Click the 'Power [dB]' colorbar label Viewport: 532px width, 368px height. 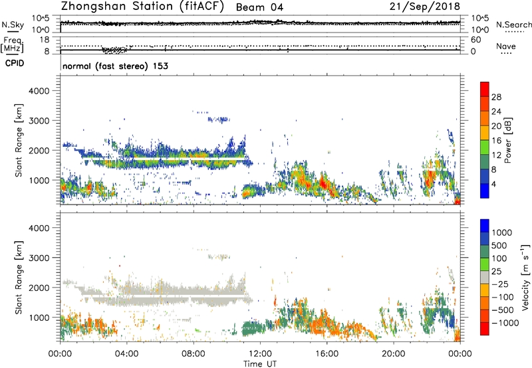point(507,140)
